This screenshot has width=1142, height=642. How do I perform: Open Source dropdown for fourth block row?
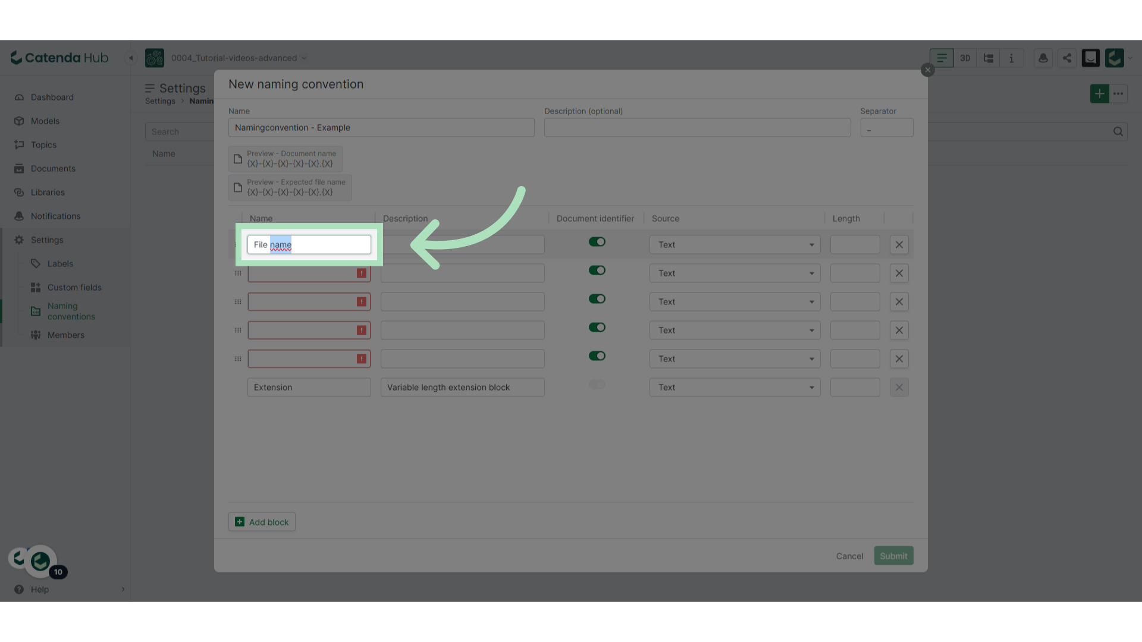(x=735, y=330)
